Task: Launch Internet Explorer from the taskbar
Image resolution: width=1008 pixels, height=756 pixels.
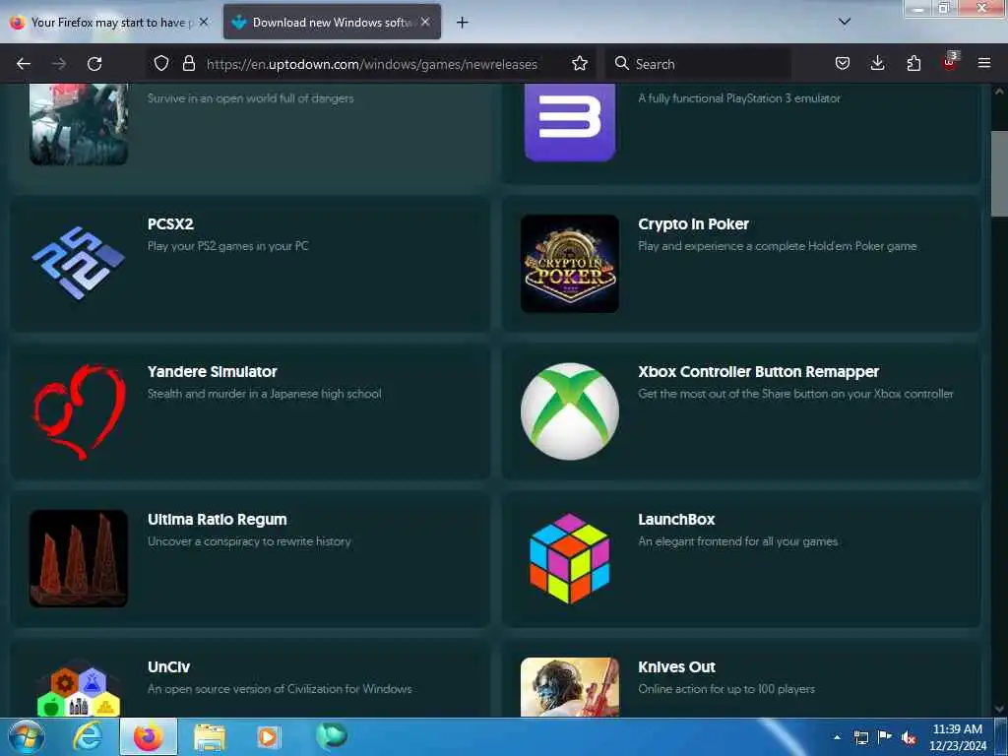Action: click(87, 736)
